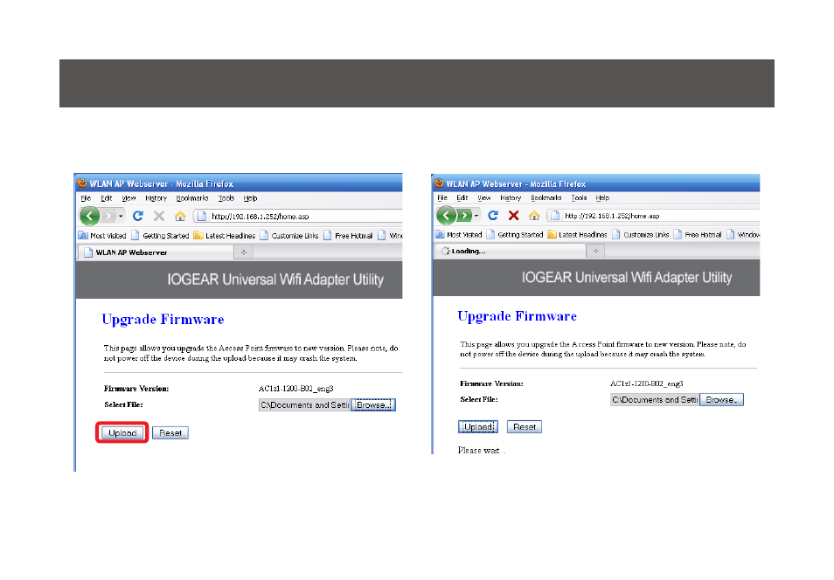Click Firefox logo in left window title bar
Screen dimensions: 834x580
pos(82,183)
